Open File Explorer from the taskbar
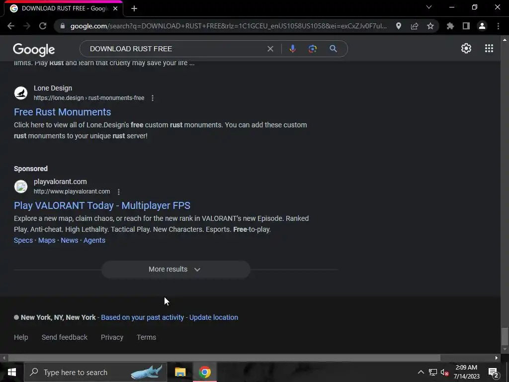509x382 pixels. [180, 372]
